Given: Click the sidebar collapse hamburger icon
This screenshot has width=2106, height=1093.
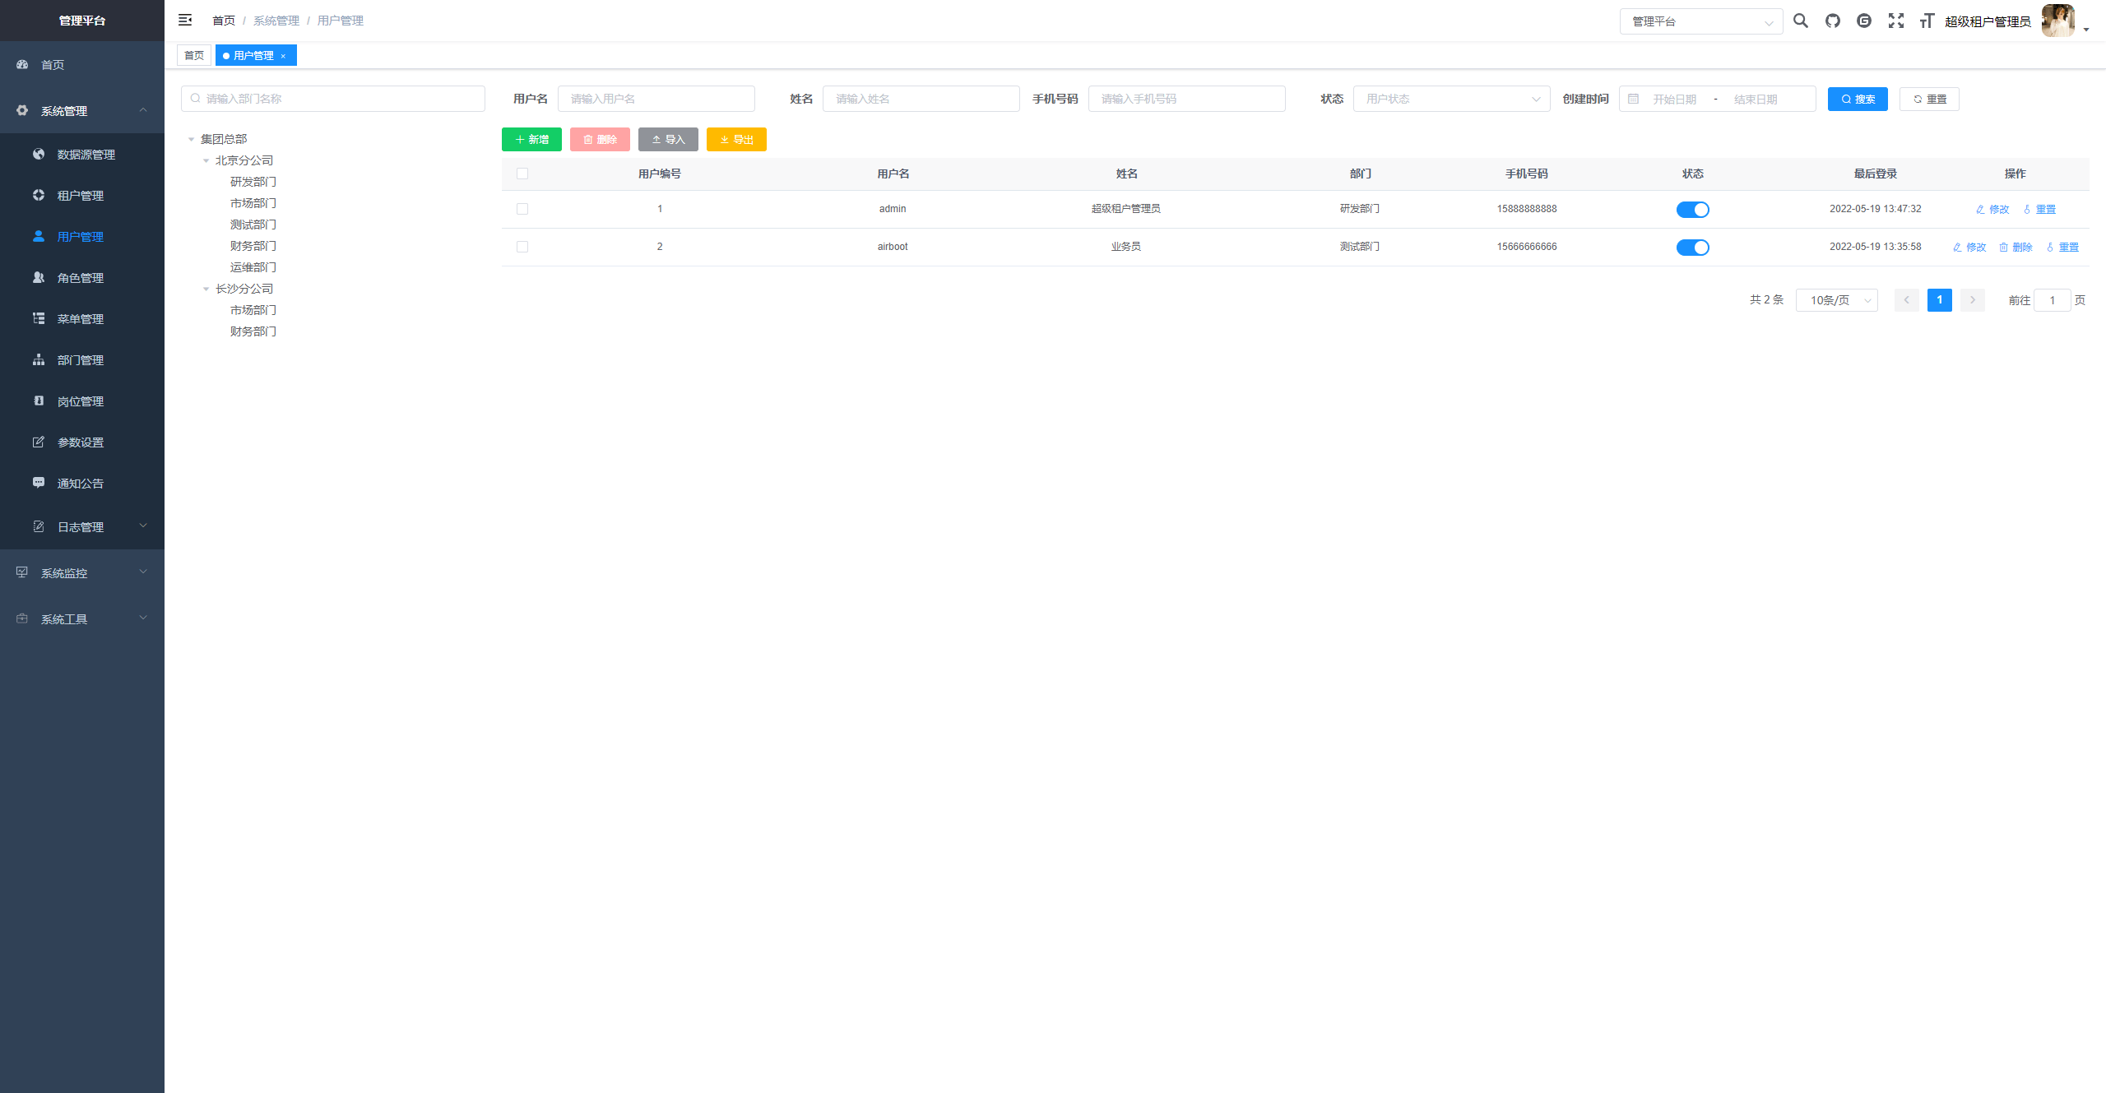Looking at the screenshot, I should point(185,20).
